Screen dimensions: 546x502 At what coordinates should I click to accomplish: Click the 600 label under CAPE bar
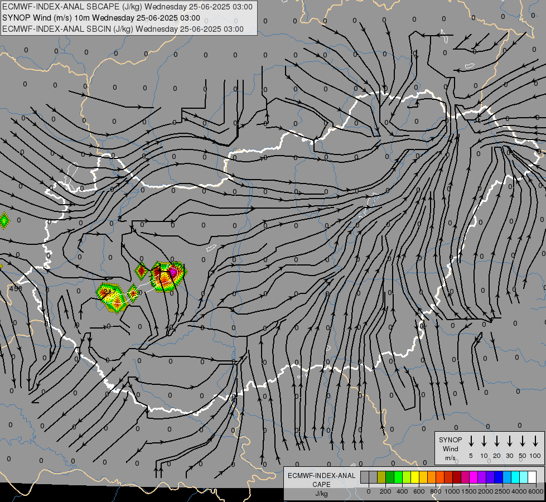[x=419, y=491]
